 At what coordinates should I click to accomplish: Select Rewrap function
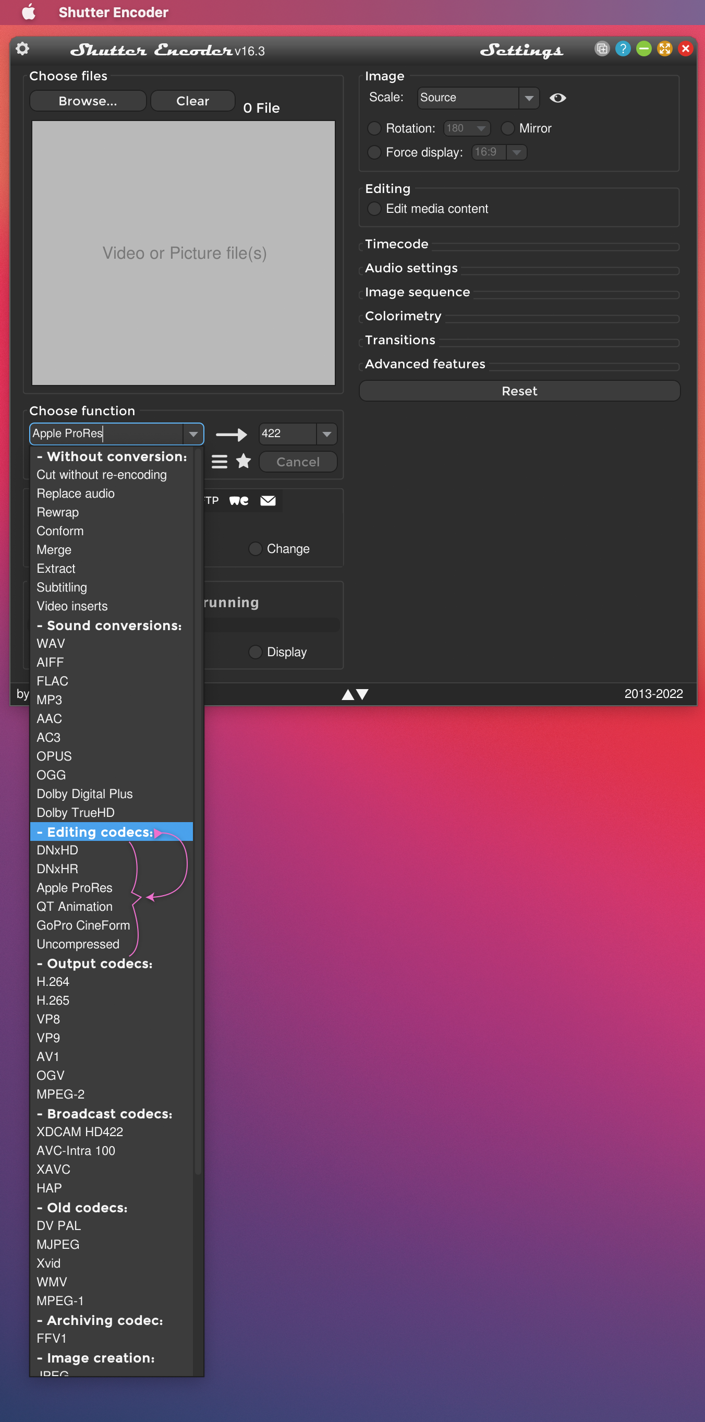[x=112, y=512]
